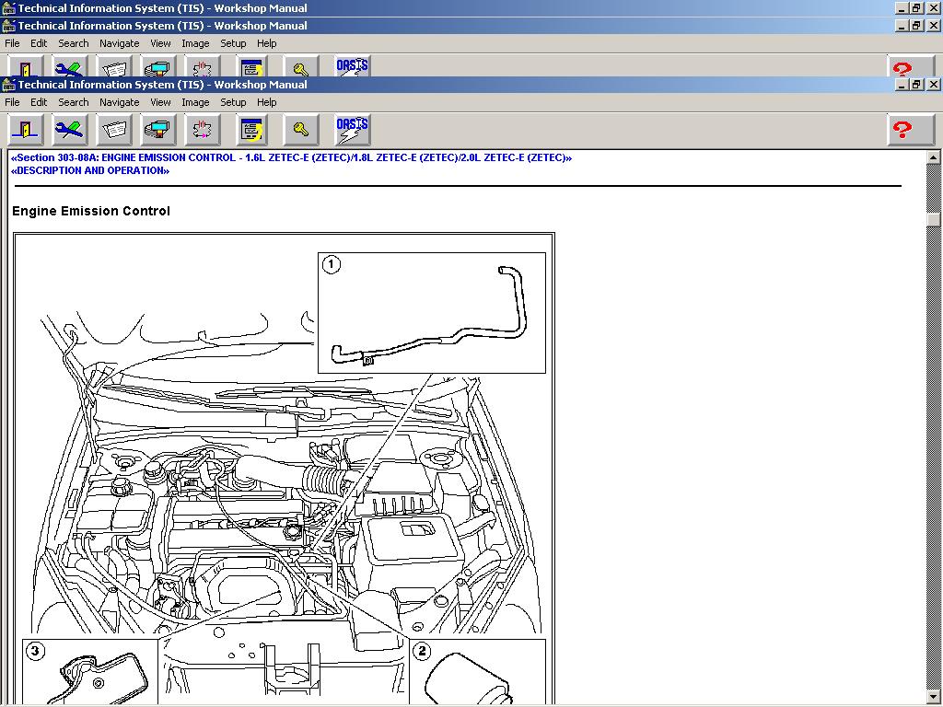Open the Image menu in the front window
The image size is (943, 707).
pos(195,102)
